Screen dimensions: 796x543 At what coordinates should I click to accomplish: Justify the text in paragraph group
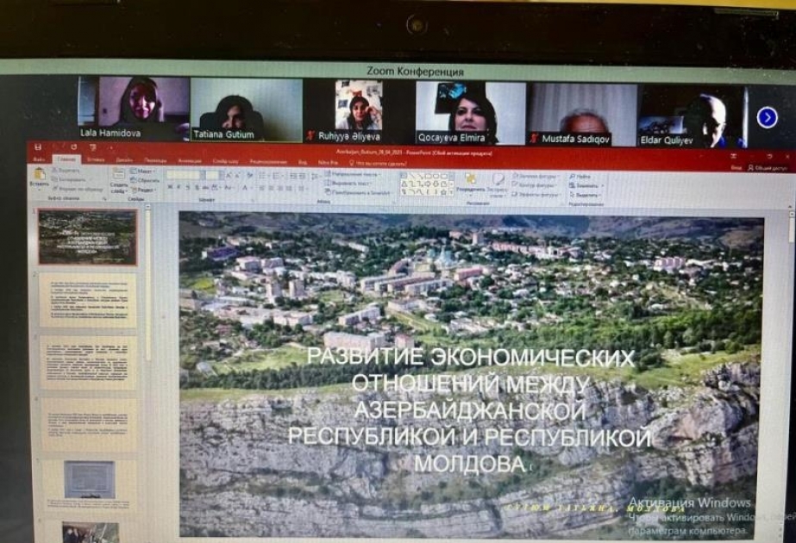pyautogui.click(x=290, y=188)
